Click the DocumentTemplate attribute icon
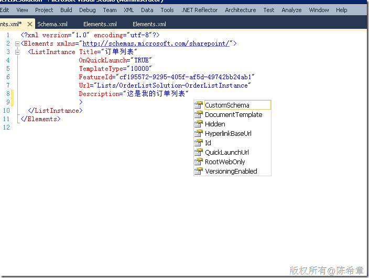This screenshot has height=278, width=369. (x=199, y=114)
